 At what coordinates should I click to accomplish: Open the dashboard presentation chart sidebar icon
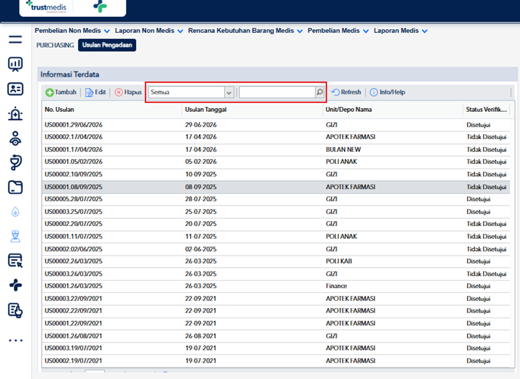click(x=16, y=64)
